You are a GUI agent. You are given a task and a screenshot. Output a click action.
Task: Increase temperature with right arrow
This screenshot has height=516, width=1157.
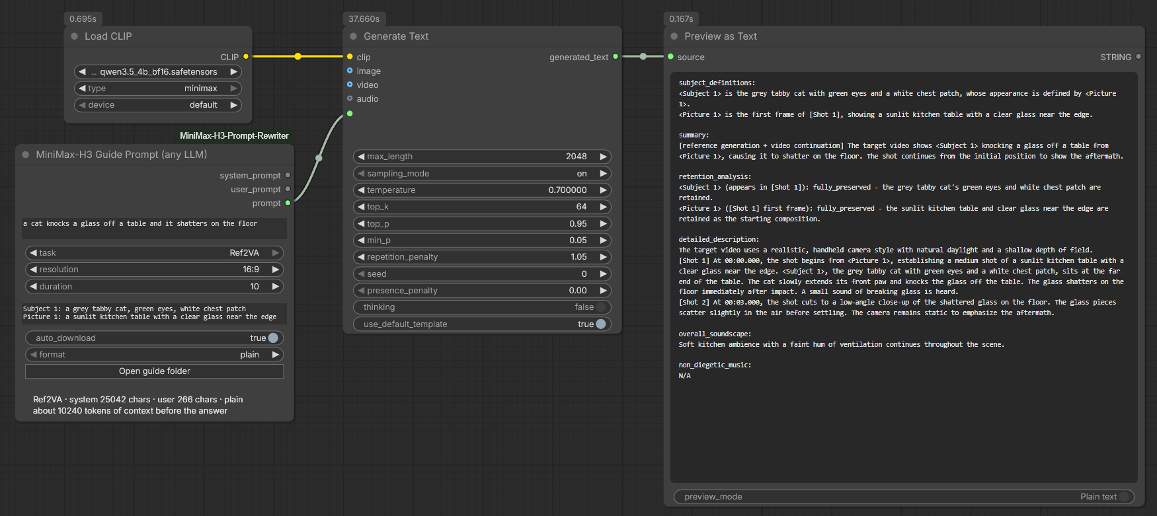603,190
